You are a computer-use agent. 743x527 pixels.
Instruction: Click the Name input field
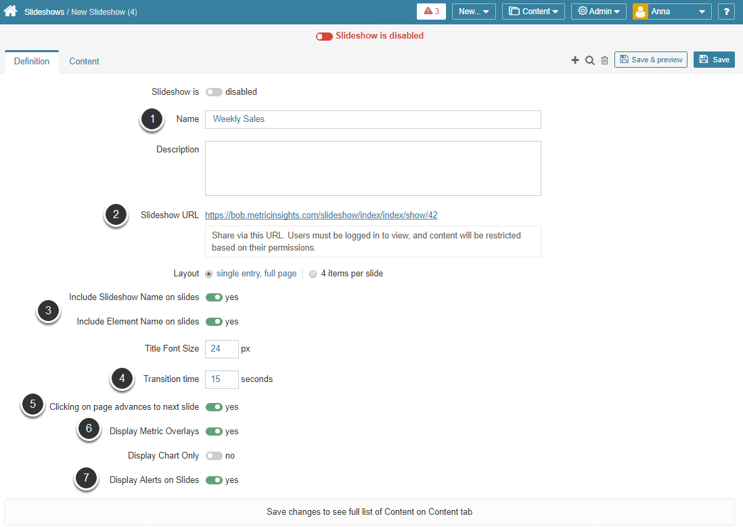pyautogui.click(x=373, y=119)
